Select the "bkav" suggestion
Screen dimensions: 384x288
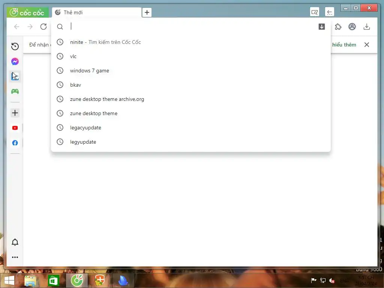point(191,85)
